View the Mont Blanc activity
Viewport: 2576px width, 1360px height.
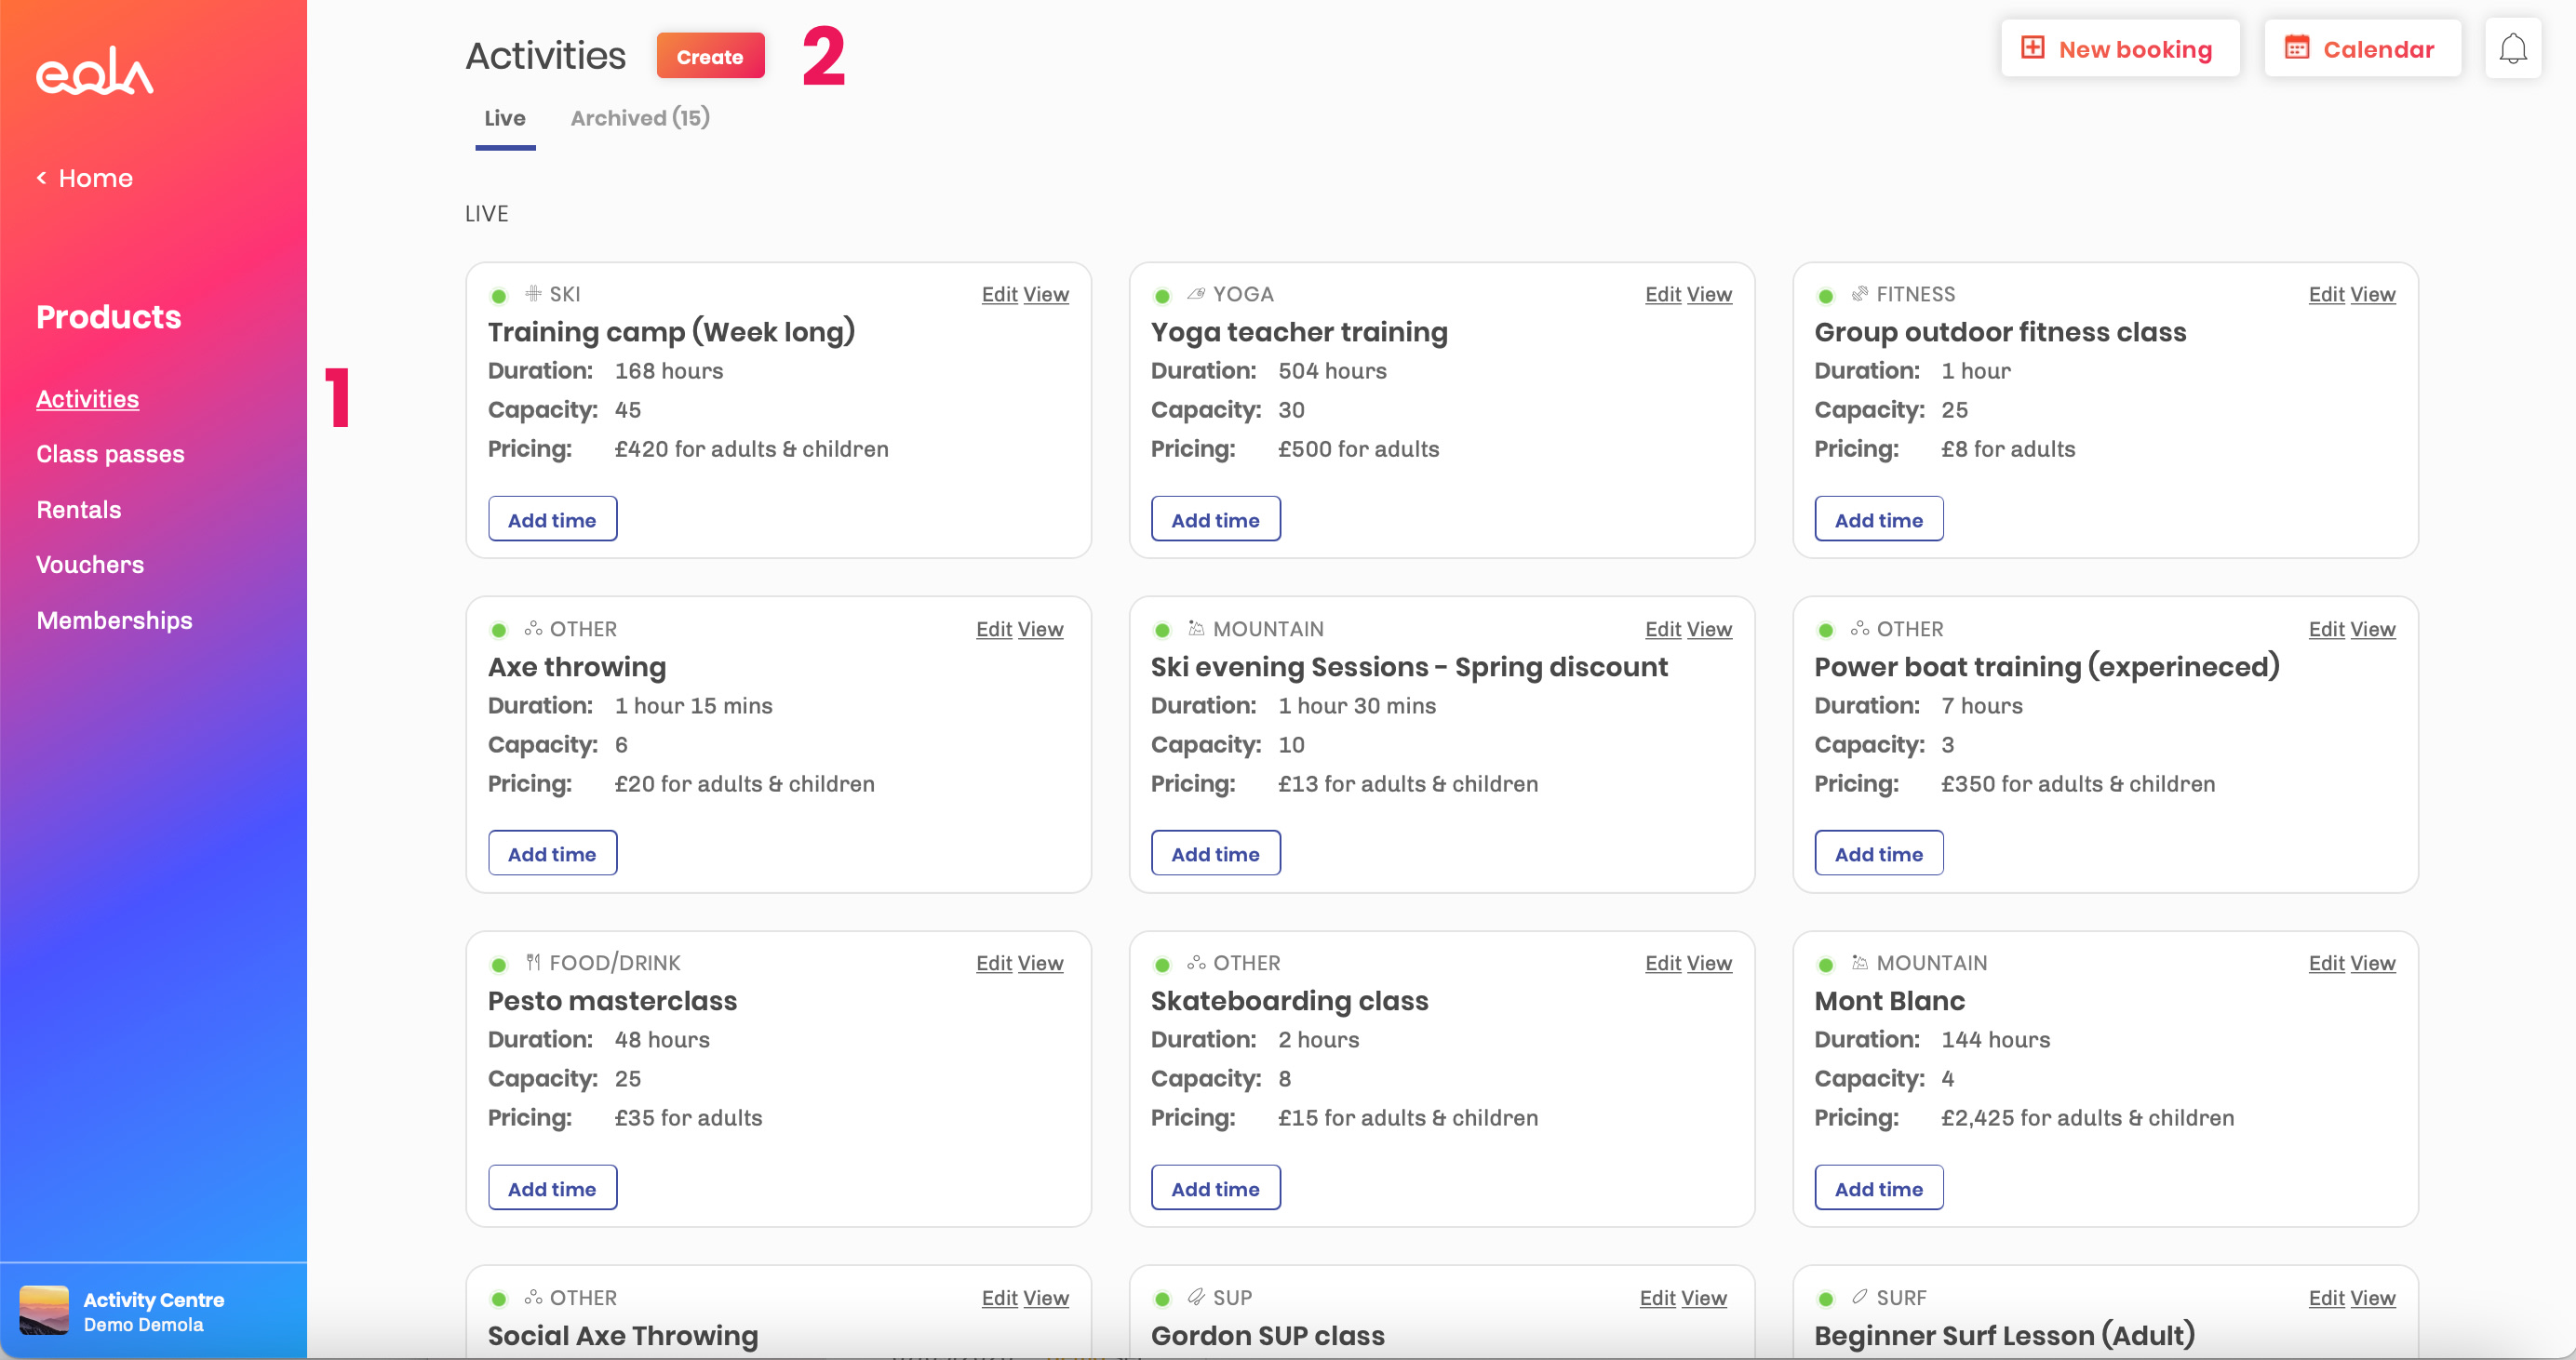point(2373,962)
